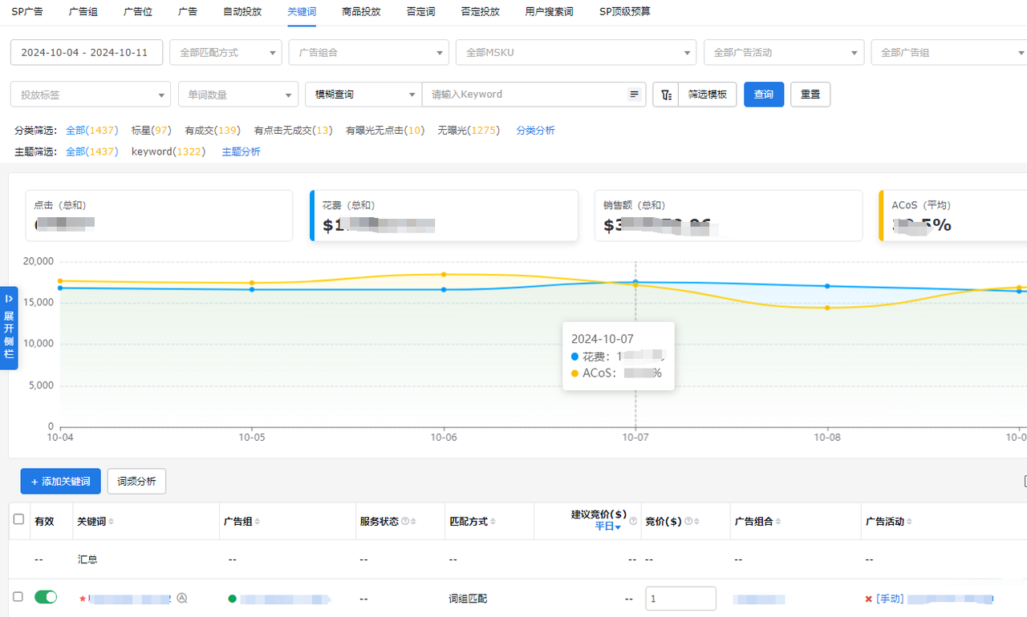
Task: Open the 否定投放 tab
Action: click(480, 12)
